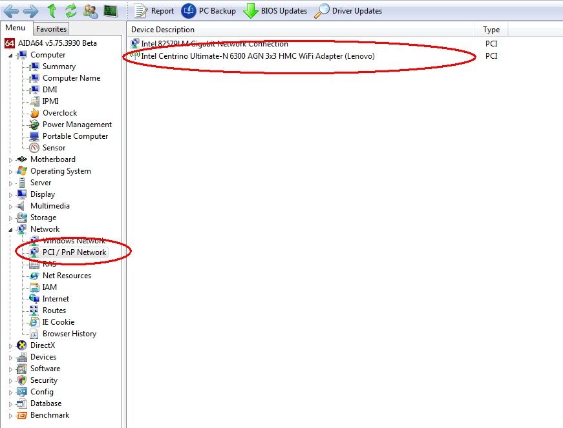Expand the Security tree node
Viewport: 563px width, 428px height.
(10, 381)
